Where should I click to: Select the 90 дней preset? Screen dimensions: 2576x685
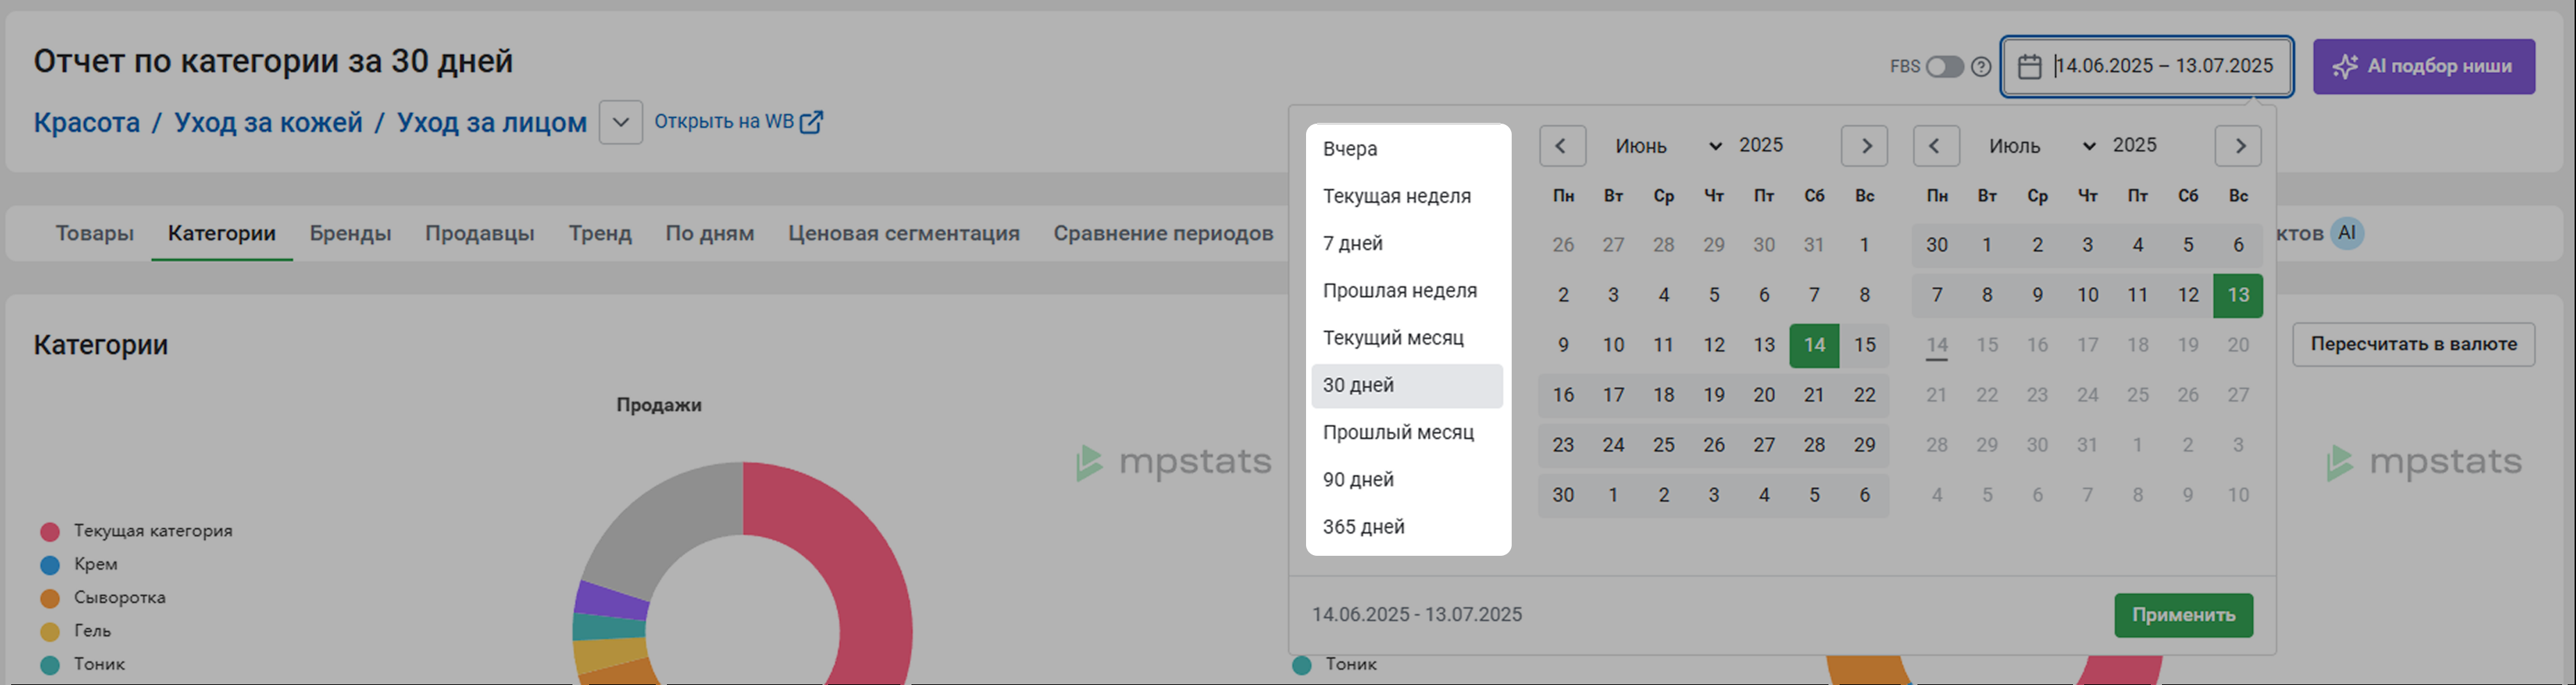pyautogui.click(x=1407, y=480)
